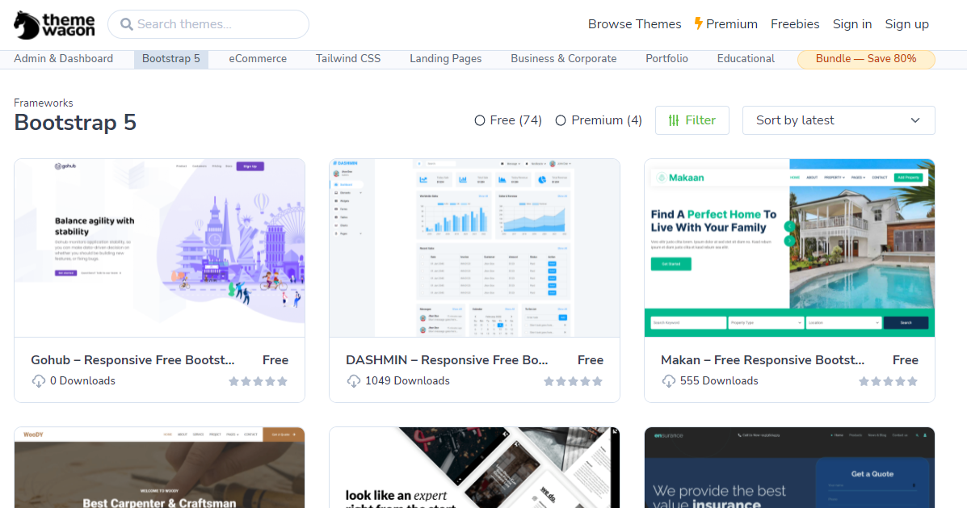Open the Makaan real estate preview thumbnail
Viewport: 967px width, 508px height.
tap(789, 248)
